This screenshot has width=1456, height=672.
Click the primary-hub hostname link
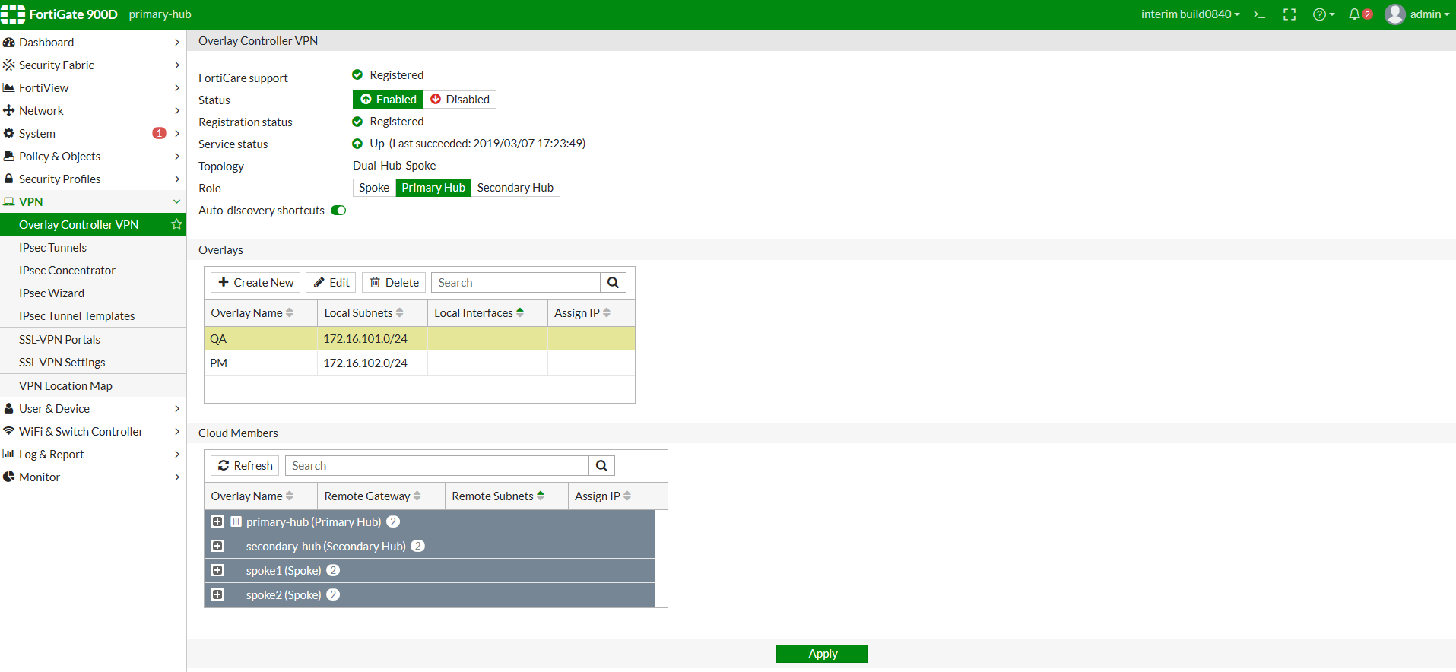(160, 14)
